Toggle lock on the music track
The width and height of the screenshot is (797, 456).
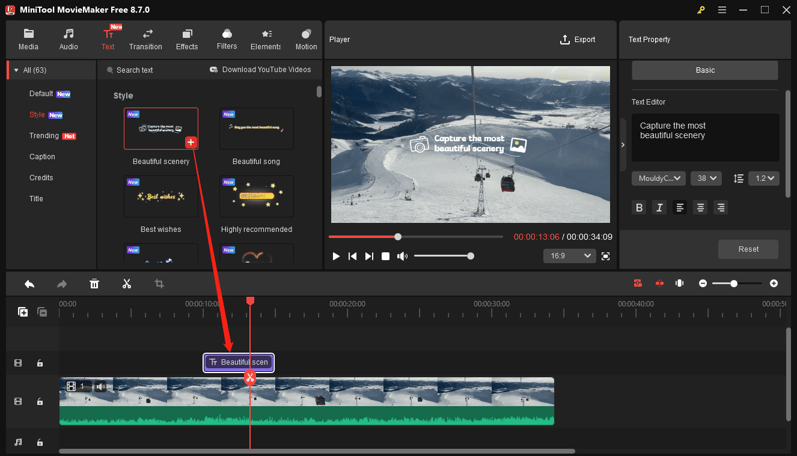tap(40, 442)
